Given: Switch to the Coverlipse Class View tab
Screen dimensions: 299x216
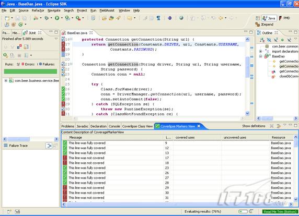Looking at the screenshot, I should coord(137,126).
